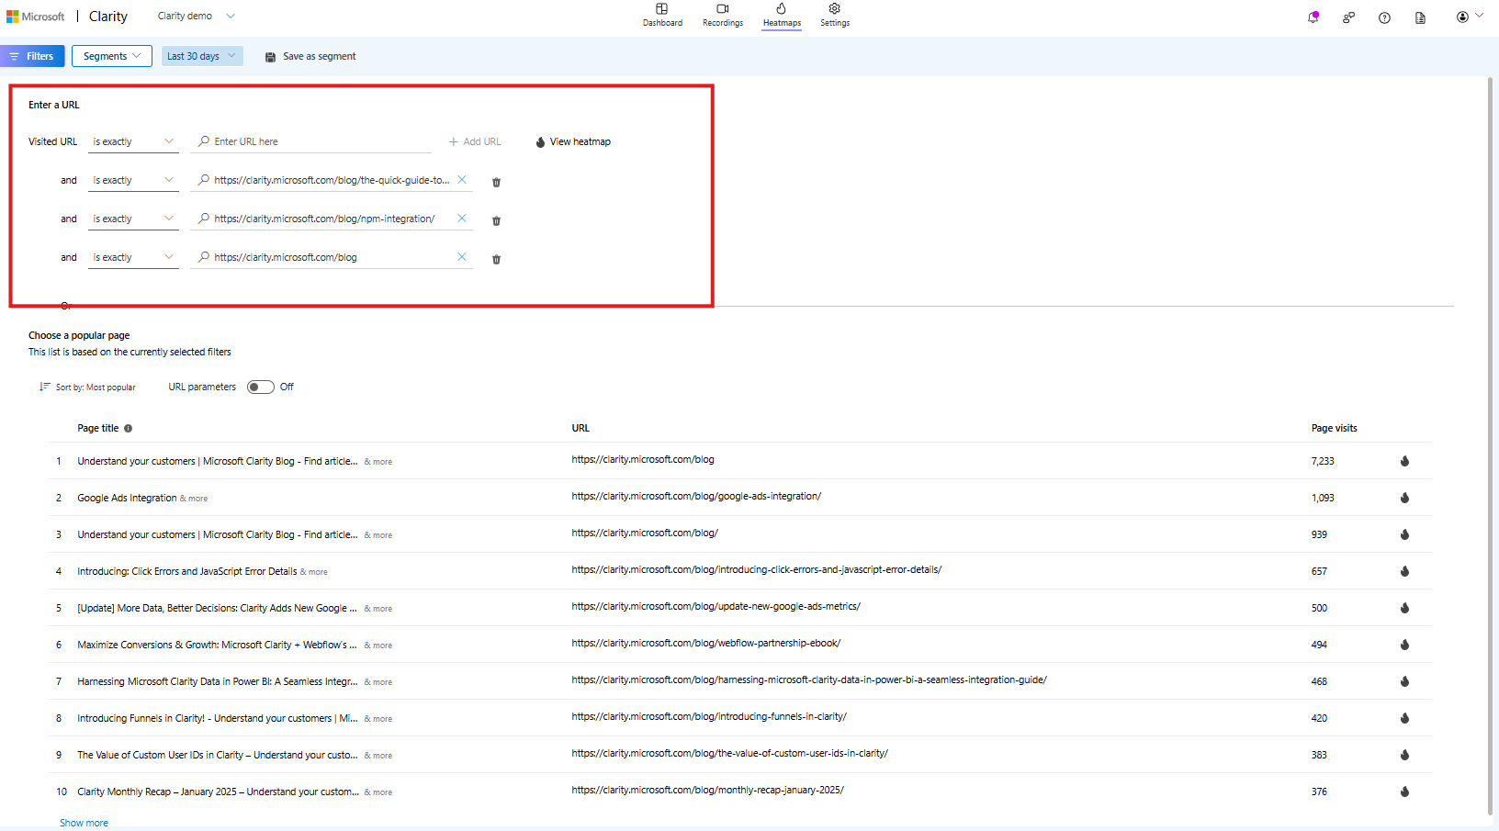View heatmap for Click Errors row

[x=1404, y=571]
